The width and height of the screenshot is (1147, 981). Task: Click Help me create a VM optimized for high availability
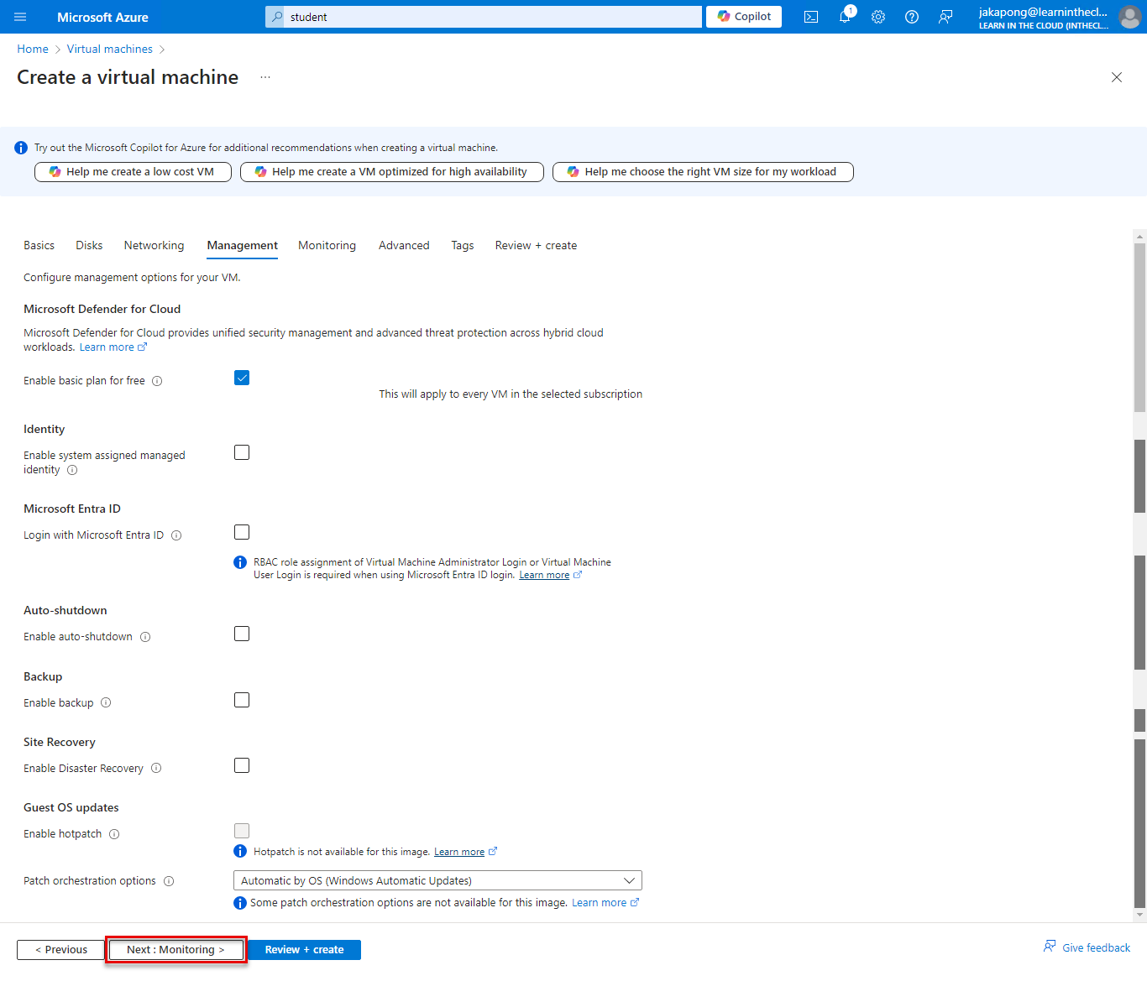coord(392,172)
